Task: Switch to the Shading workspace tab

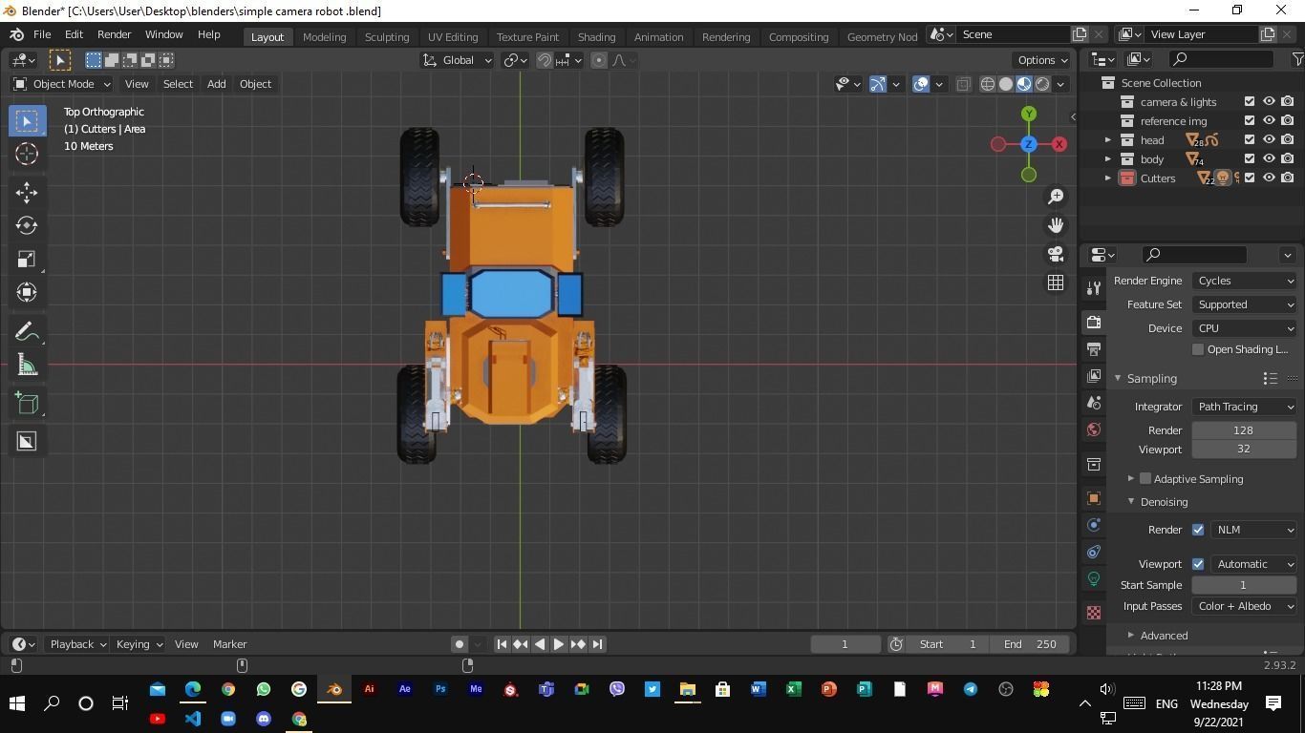Action: tap(596, 36)
